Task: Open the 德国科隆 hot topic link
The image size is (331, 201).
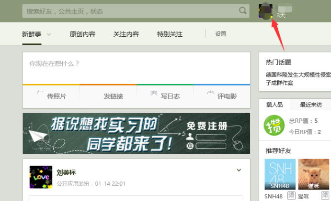Action: (x=298, y=79)
